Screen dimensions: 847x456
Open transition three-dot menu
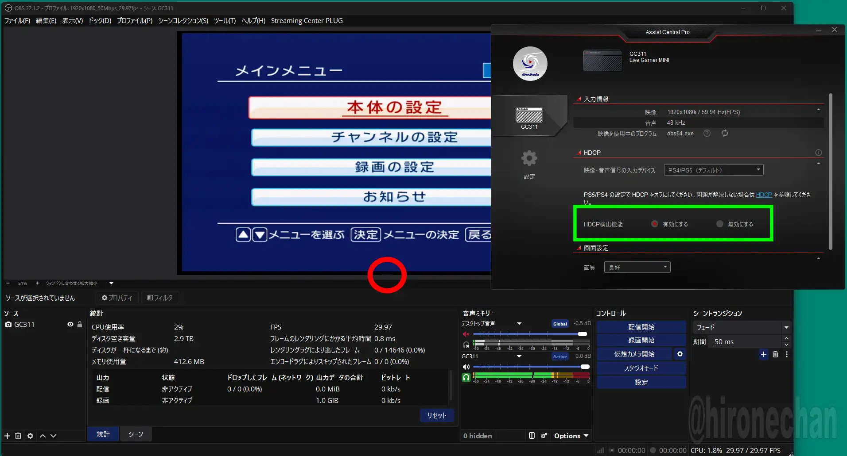click(787, 354)
